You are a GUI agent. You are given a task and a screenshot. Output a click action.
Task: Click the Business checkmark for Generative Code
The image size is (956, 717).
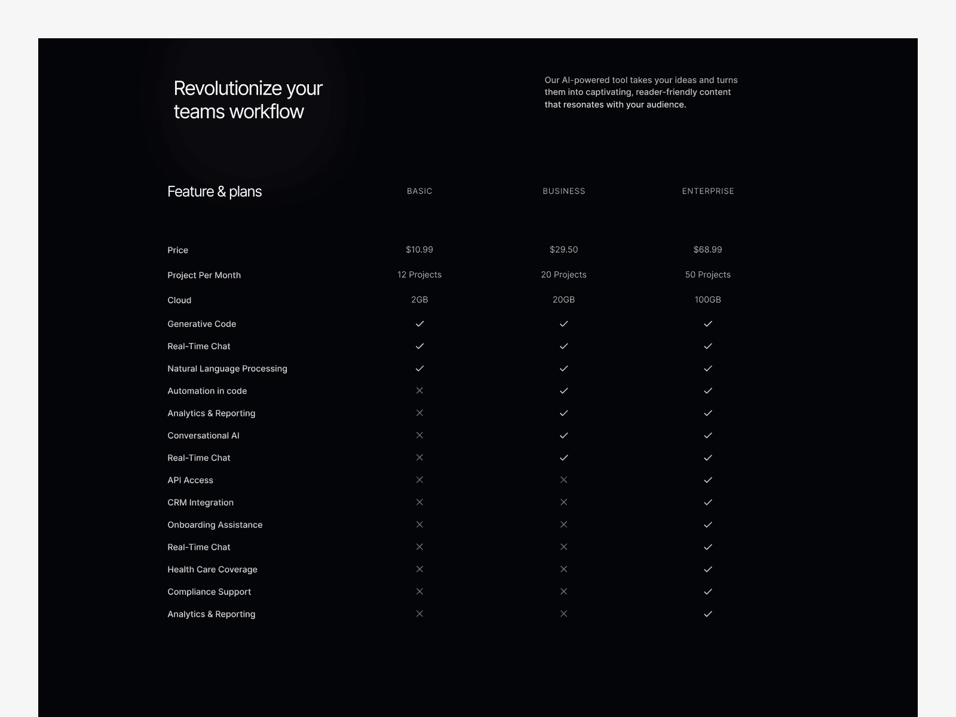(x=563, y=324)
